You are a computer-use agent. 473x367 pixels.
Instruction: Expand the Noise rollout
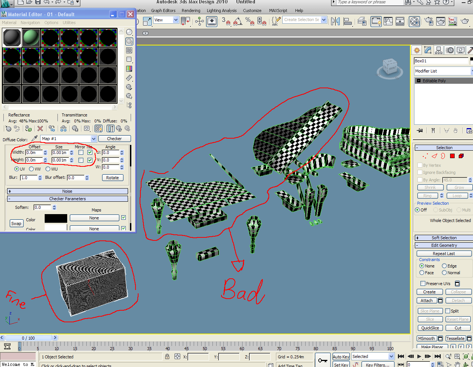point(68,191)
